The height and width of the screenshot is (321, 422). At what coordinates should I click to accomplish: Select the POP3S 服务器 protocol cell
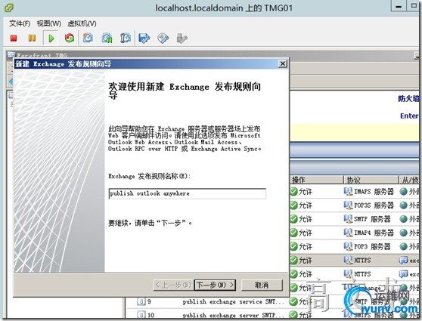[369, 205]
